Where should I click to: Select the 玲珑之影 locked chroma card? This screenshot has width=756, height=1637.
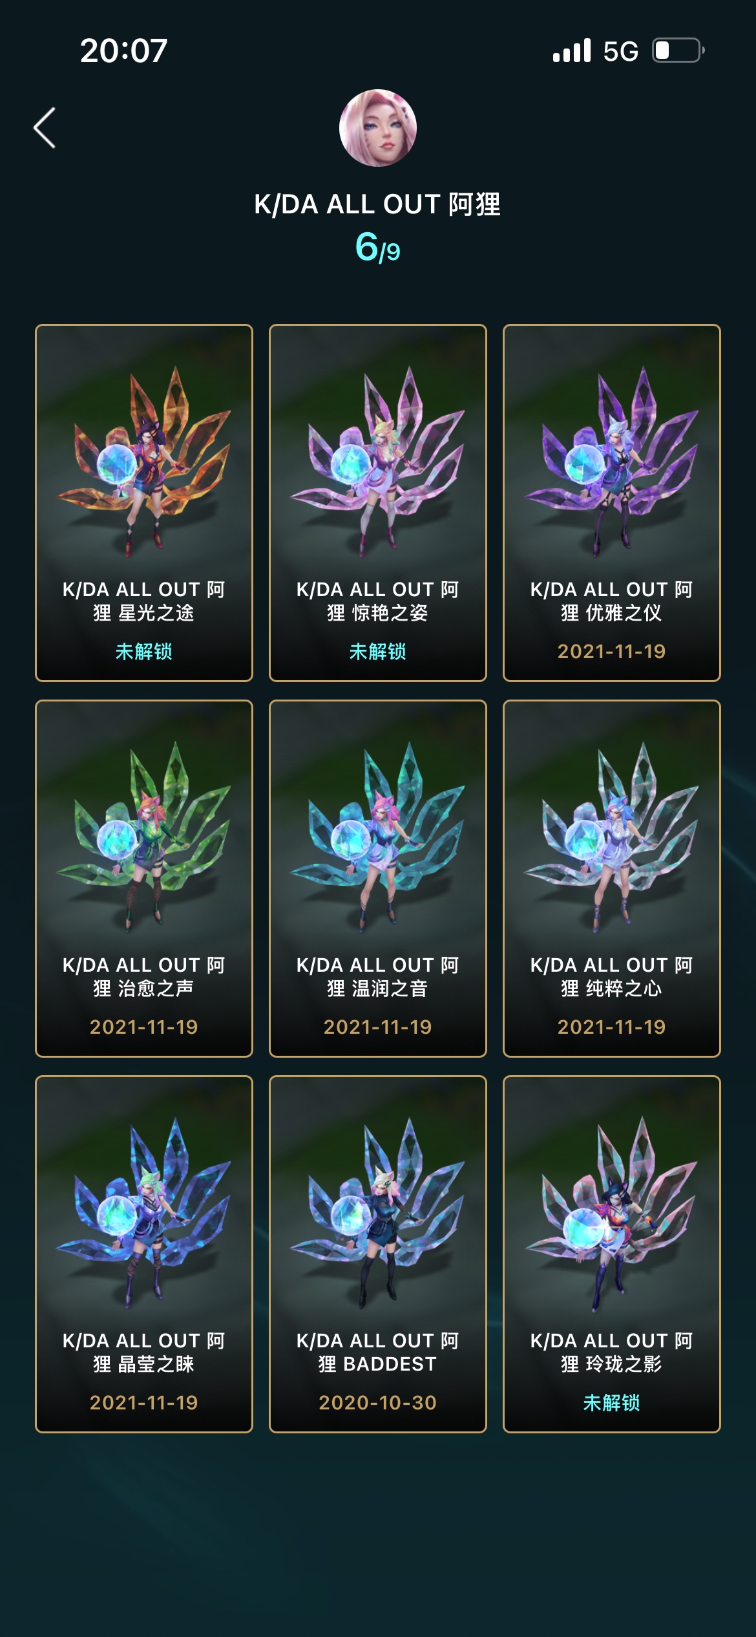[612, 1254]
